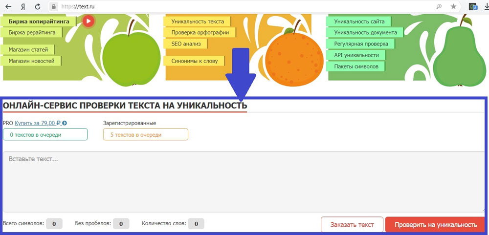
Task: Open Магазин статей
Action: pos(28,49)
